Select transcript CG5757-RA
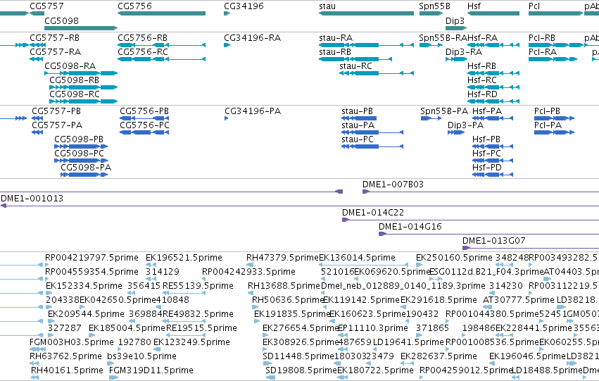The height and width of the screenshot is (381, 599). (56, 52)
